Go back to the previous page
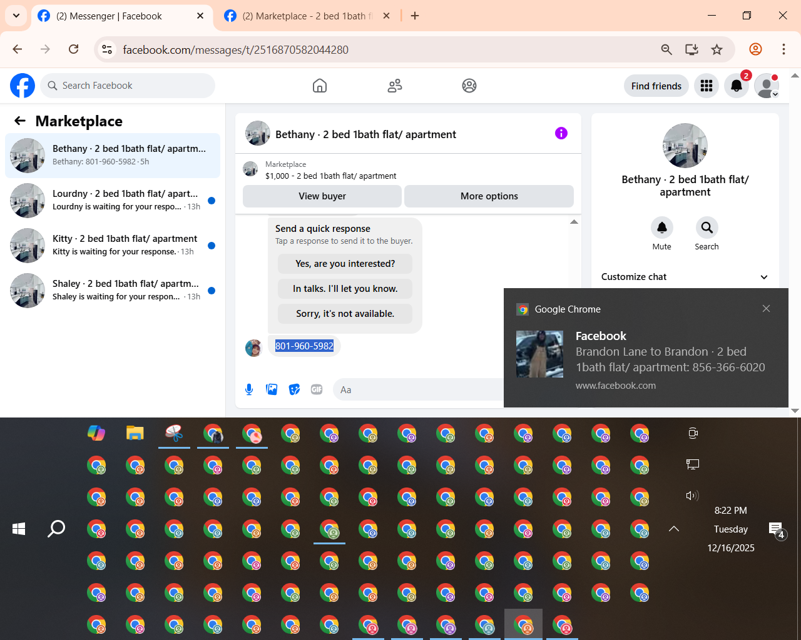801x640 pixels. coord(18,49)
